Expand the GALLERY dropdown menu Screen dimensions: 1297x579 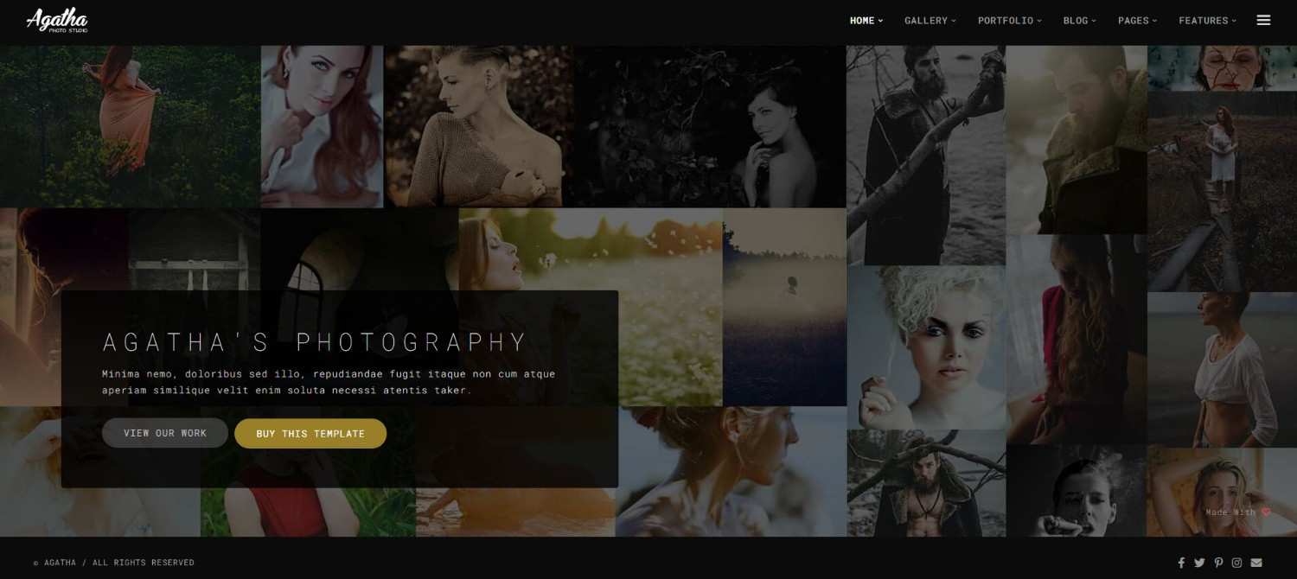927,20
